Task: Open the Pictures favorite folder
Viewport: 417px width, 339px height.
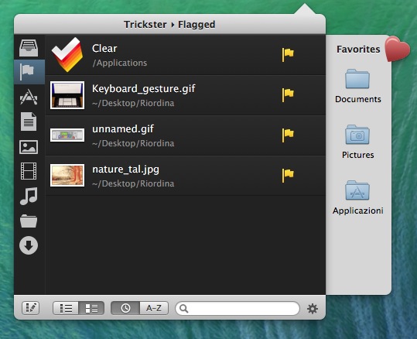Action: [357, 142]
